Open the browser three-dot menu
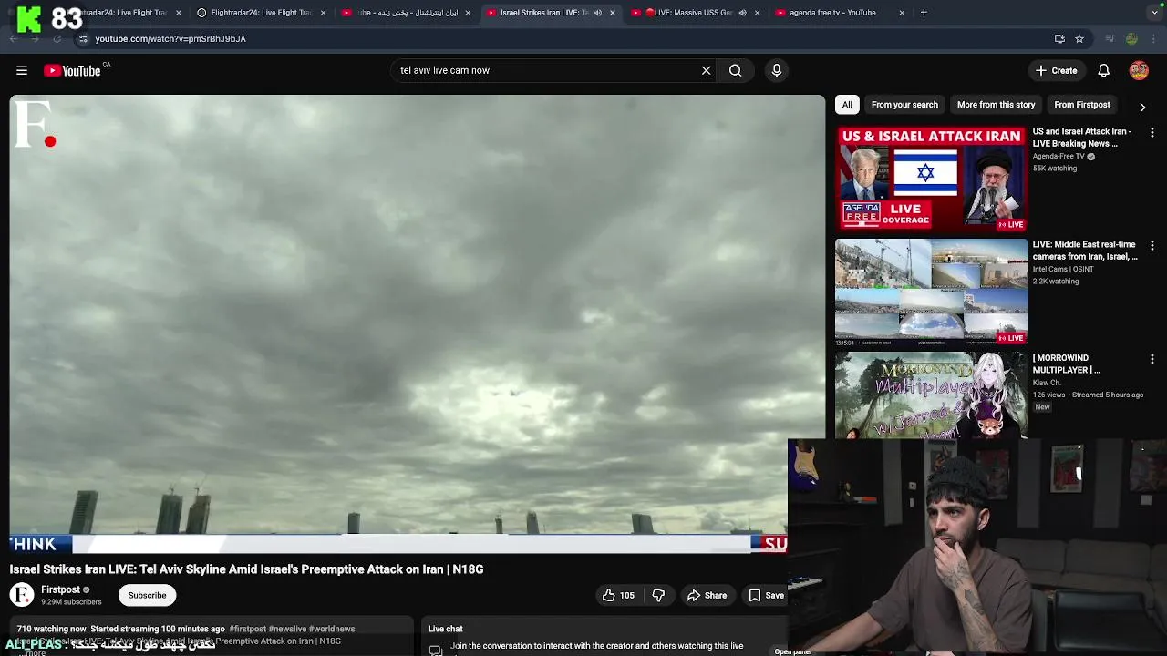This screenshot has width=1167, height=656. [1154, 39]
